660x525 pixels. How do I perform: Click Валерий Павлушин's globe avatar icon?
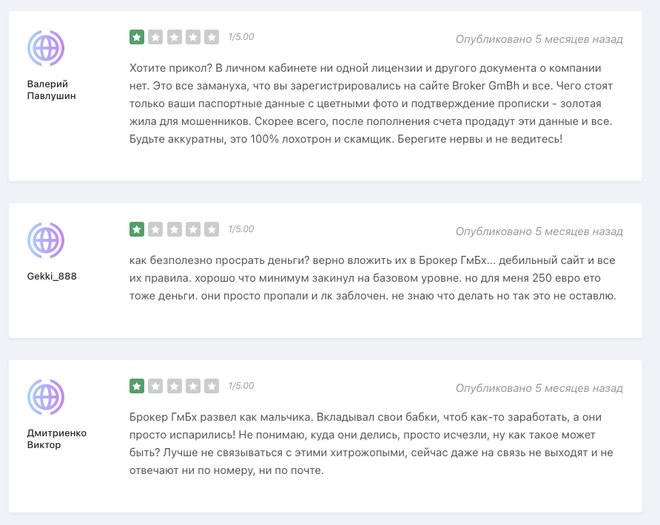point(46,49)
